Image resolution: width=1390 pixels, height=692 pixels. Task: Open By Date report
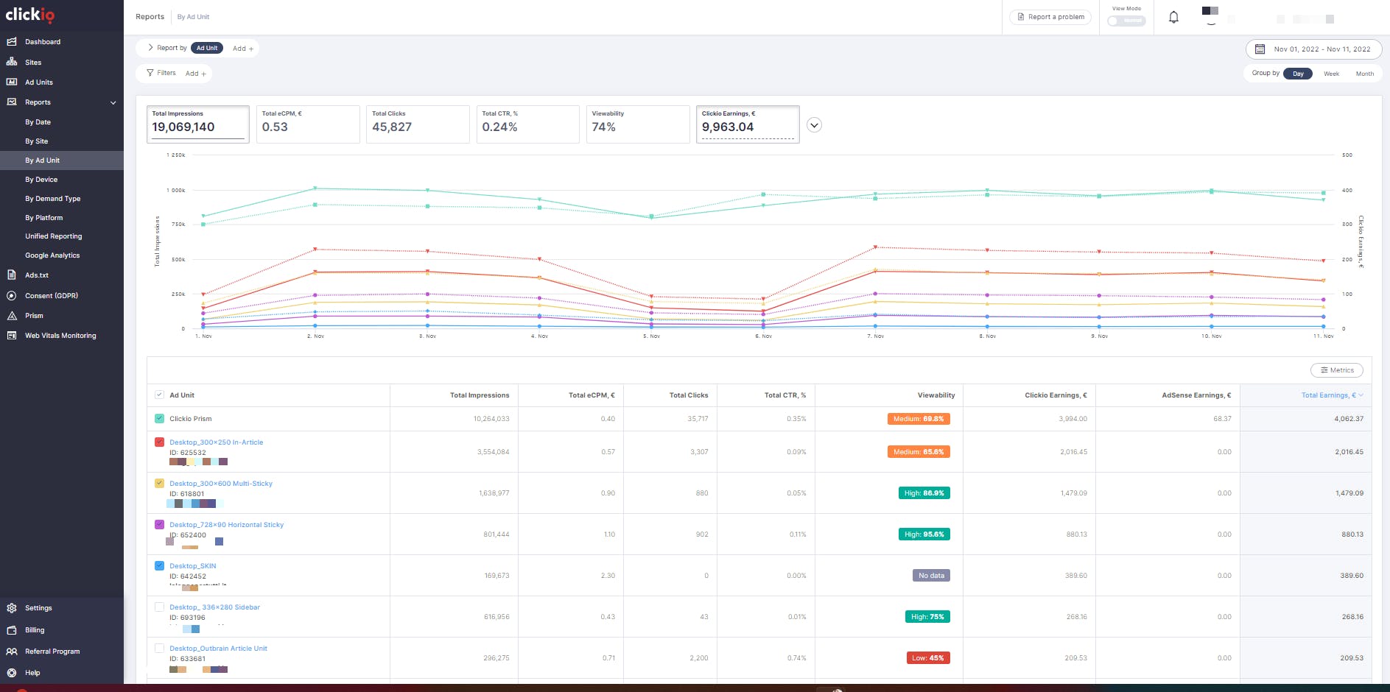(x=38, y=122)
